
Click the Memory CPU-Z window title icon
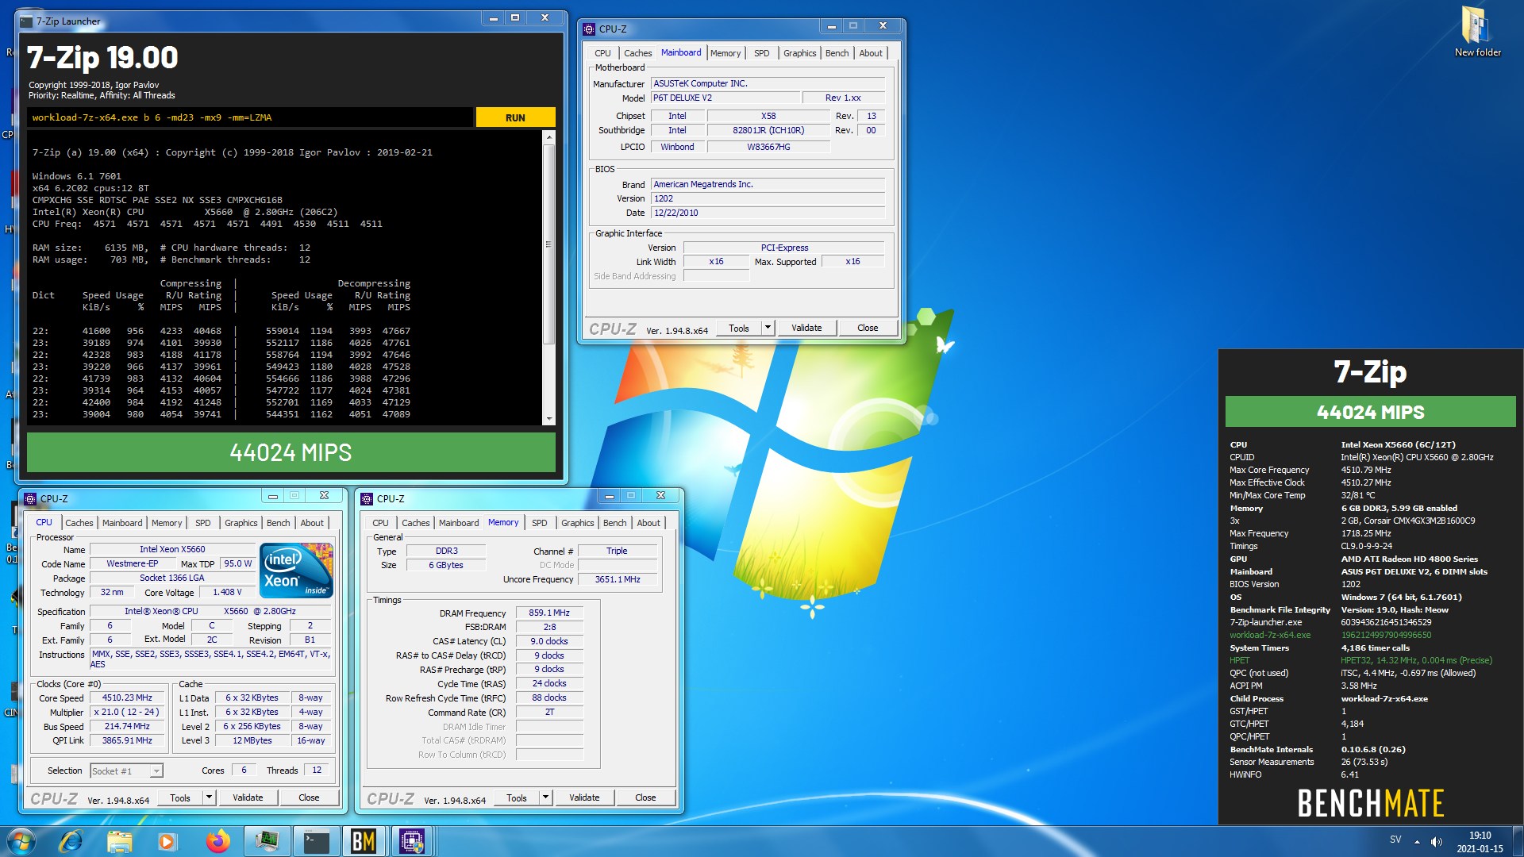[367, 499]
